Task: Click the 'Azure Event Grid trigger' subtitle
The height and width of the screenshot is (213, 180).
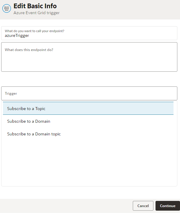Action: (x=37, y=13)
